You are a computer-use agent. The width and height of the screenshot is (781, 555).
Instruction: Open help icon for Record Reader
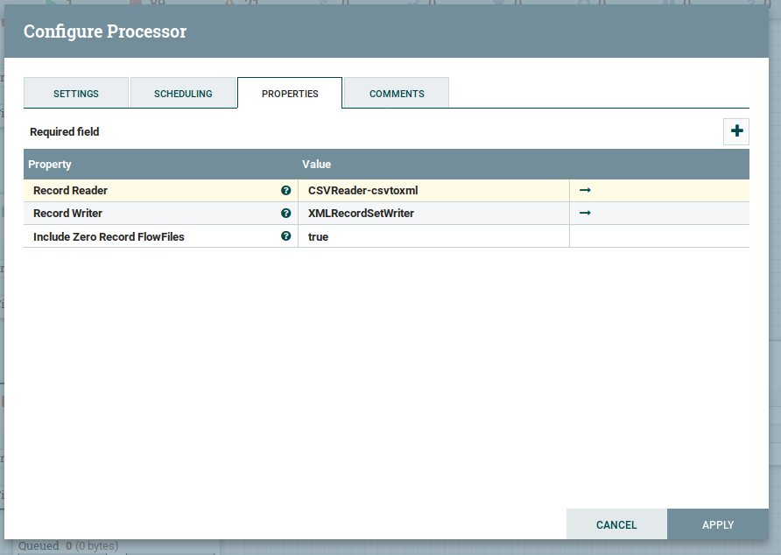(285, 190)
